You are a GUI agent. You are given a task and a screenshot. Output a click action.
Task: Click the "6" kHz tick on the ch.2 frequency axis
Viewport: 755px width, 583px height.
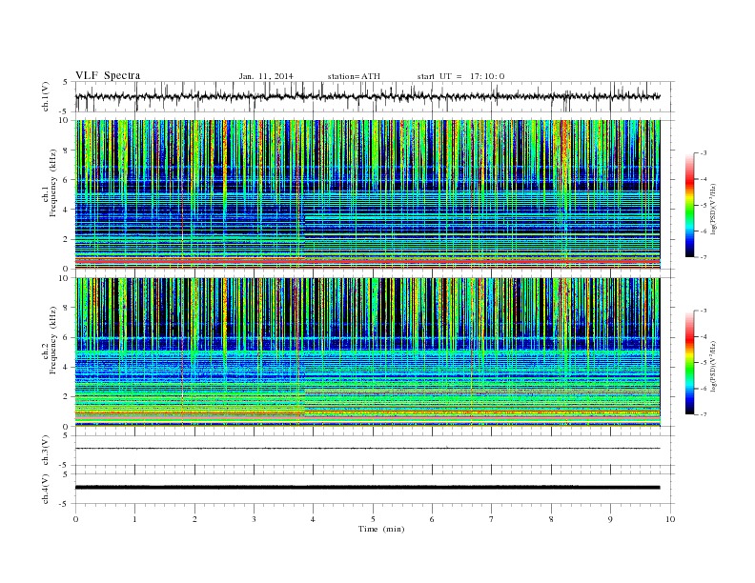point(67,337)
